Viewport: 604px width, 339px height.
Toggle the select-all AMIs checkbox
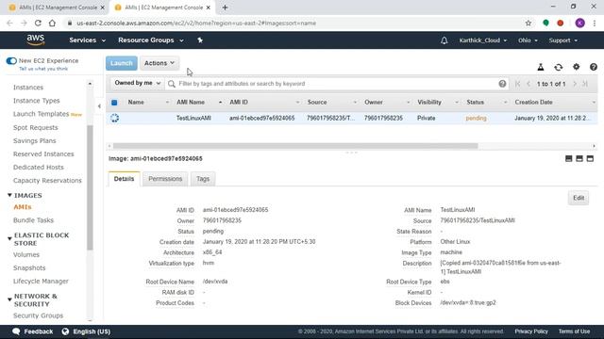point(114,103)
